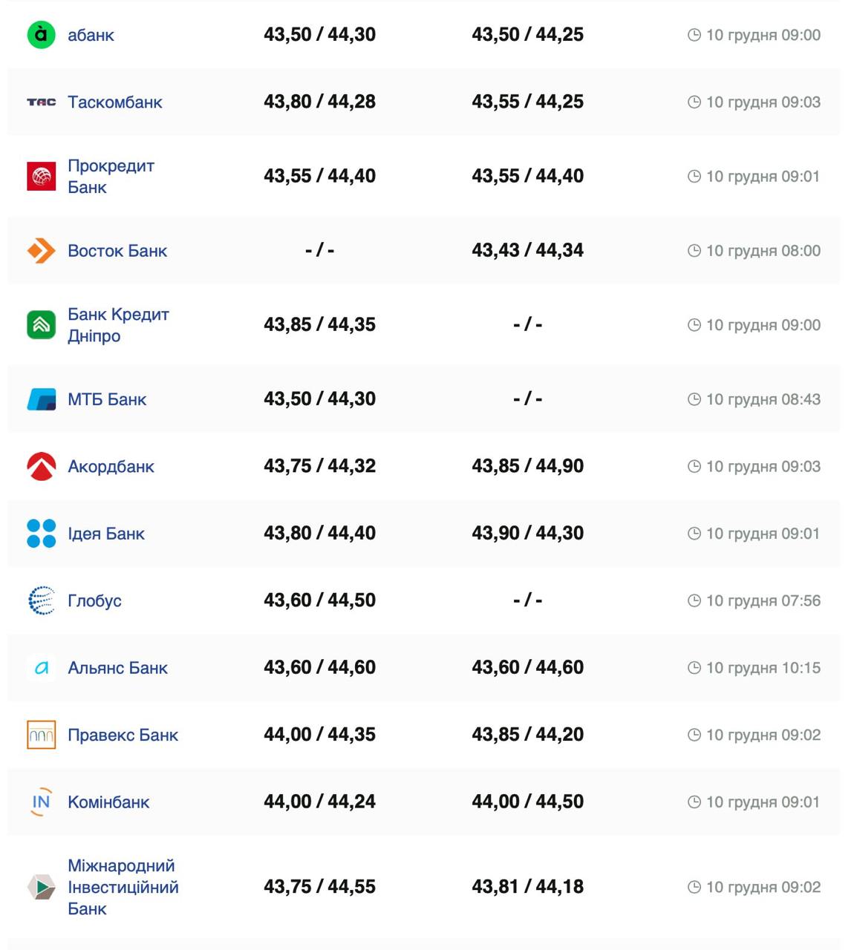This screenshot has height=950, width=854.
Task: Click the blue MTB Bank logo
Action: tap(41, 399)
